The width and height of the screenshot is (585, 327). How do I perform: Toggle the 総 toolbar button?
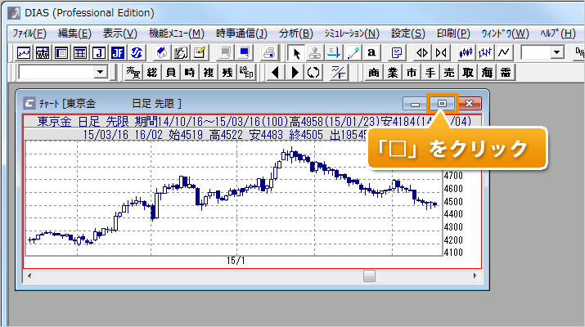coord(151,73)
